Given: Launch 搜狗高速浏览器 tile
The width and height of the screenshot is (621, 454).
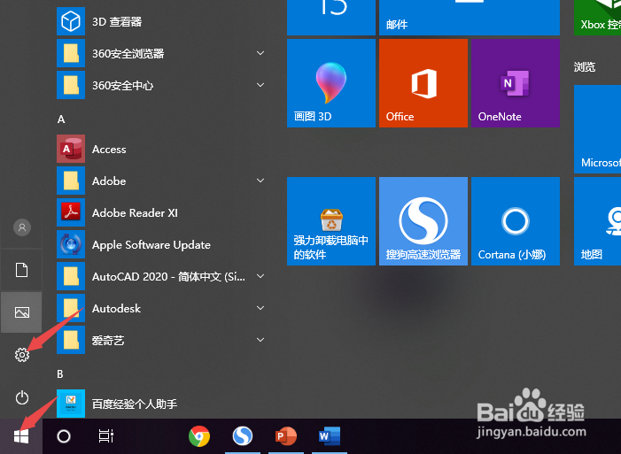Looking at the screenshot, I should 423,221.
